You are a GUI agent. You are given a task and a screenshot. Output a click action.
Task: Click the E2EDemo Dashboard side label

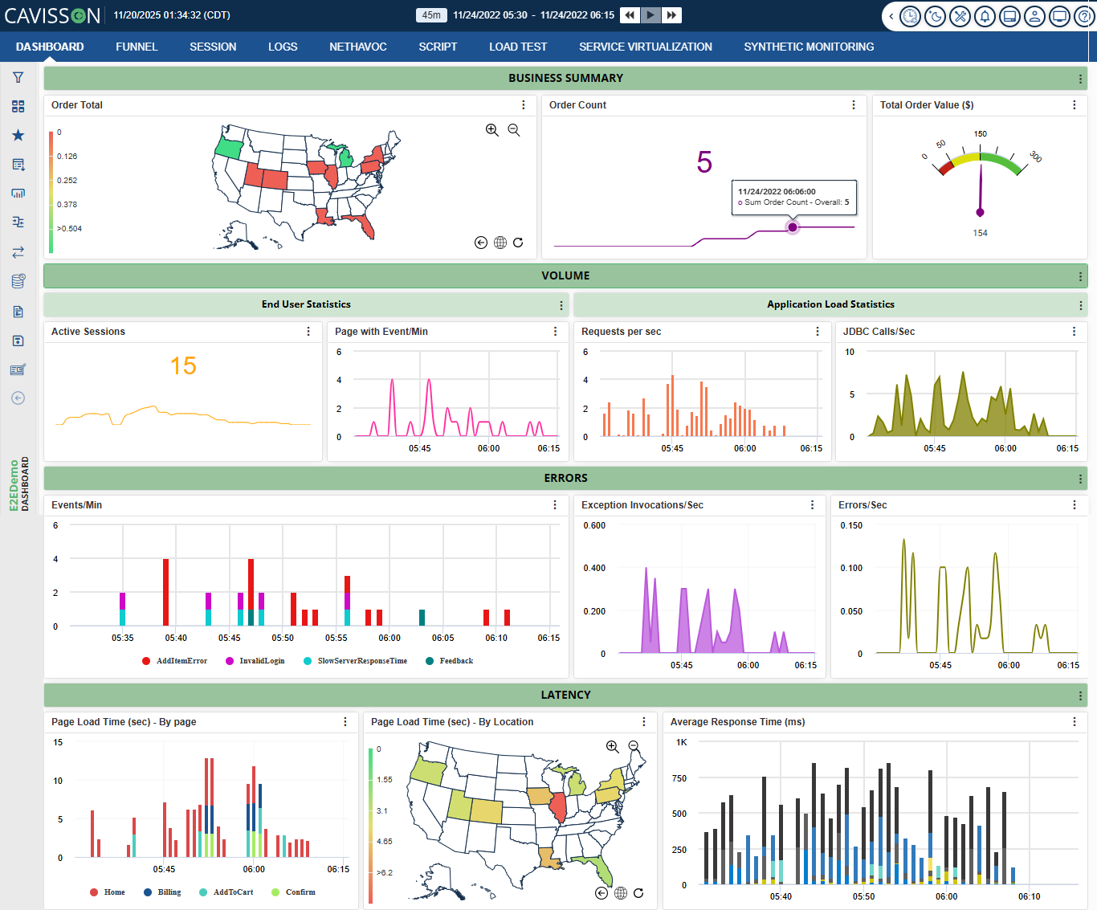coord(19,484)
